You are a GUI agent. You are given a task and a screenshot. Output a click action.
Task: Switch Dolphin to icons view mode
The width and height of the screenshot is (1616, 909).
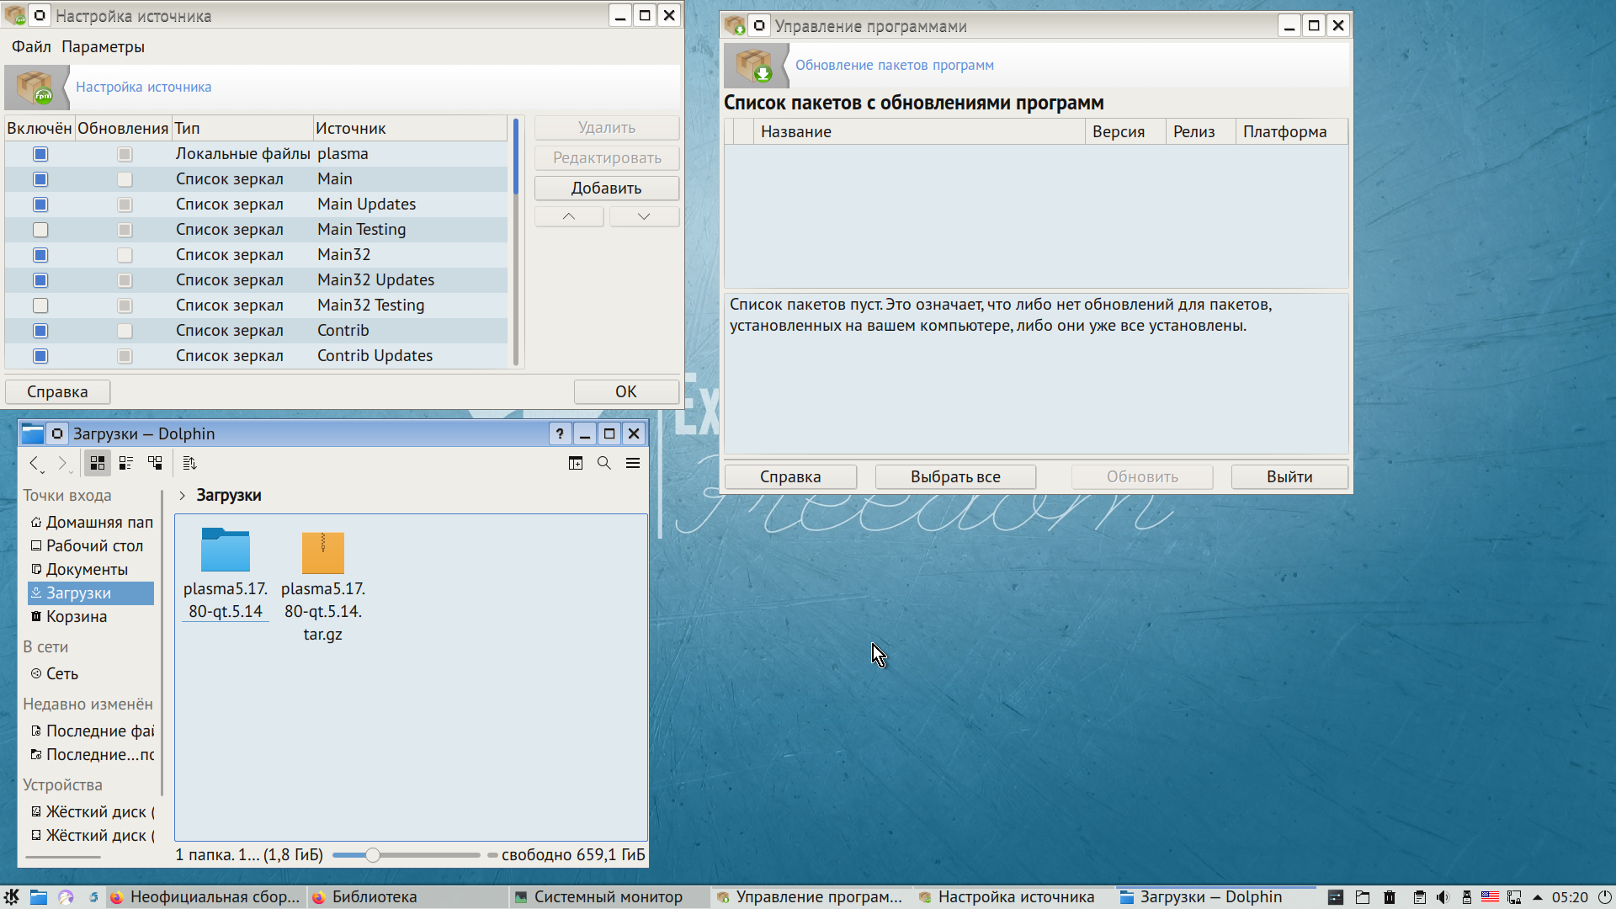coord(98,463)
